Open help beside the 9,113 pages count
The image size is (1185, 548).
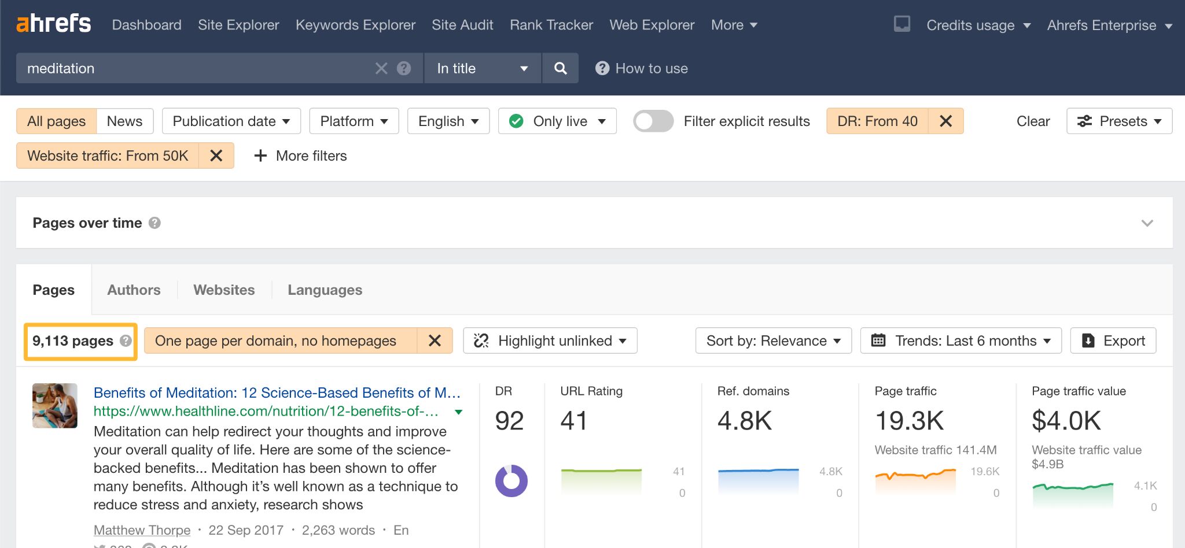click(x=126, y=341)
